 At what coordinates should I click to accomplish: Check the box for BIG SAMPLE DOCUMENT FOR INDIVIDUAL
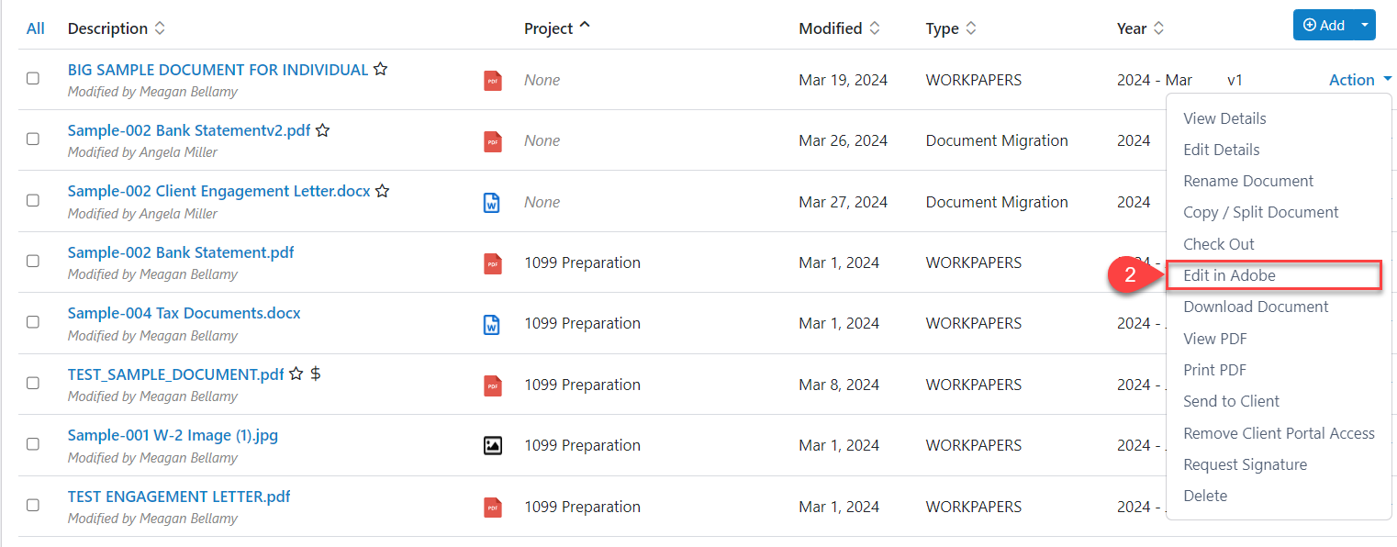click(33, 78)
